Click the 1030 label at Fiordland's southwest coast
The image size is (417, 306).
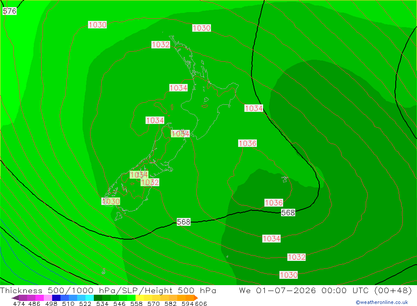click(x=111, y=201)
